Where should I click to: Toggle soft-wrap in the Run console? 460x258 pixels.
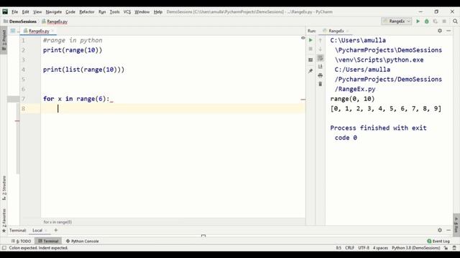pyautogui.click(x=321, y=58)
